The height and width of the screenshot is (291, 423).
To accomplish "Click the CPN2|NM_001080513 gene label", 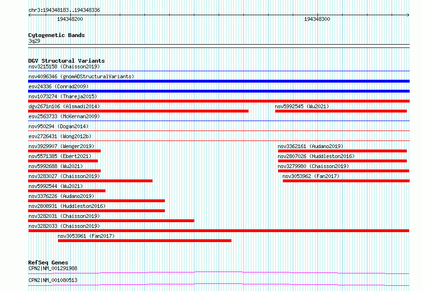I will pos(53,280).
